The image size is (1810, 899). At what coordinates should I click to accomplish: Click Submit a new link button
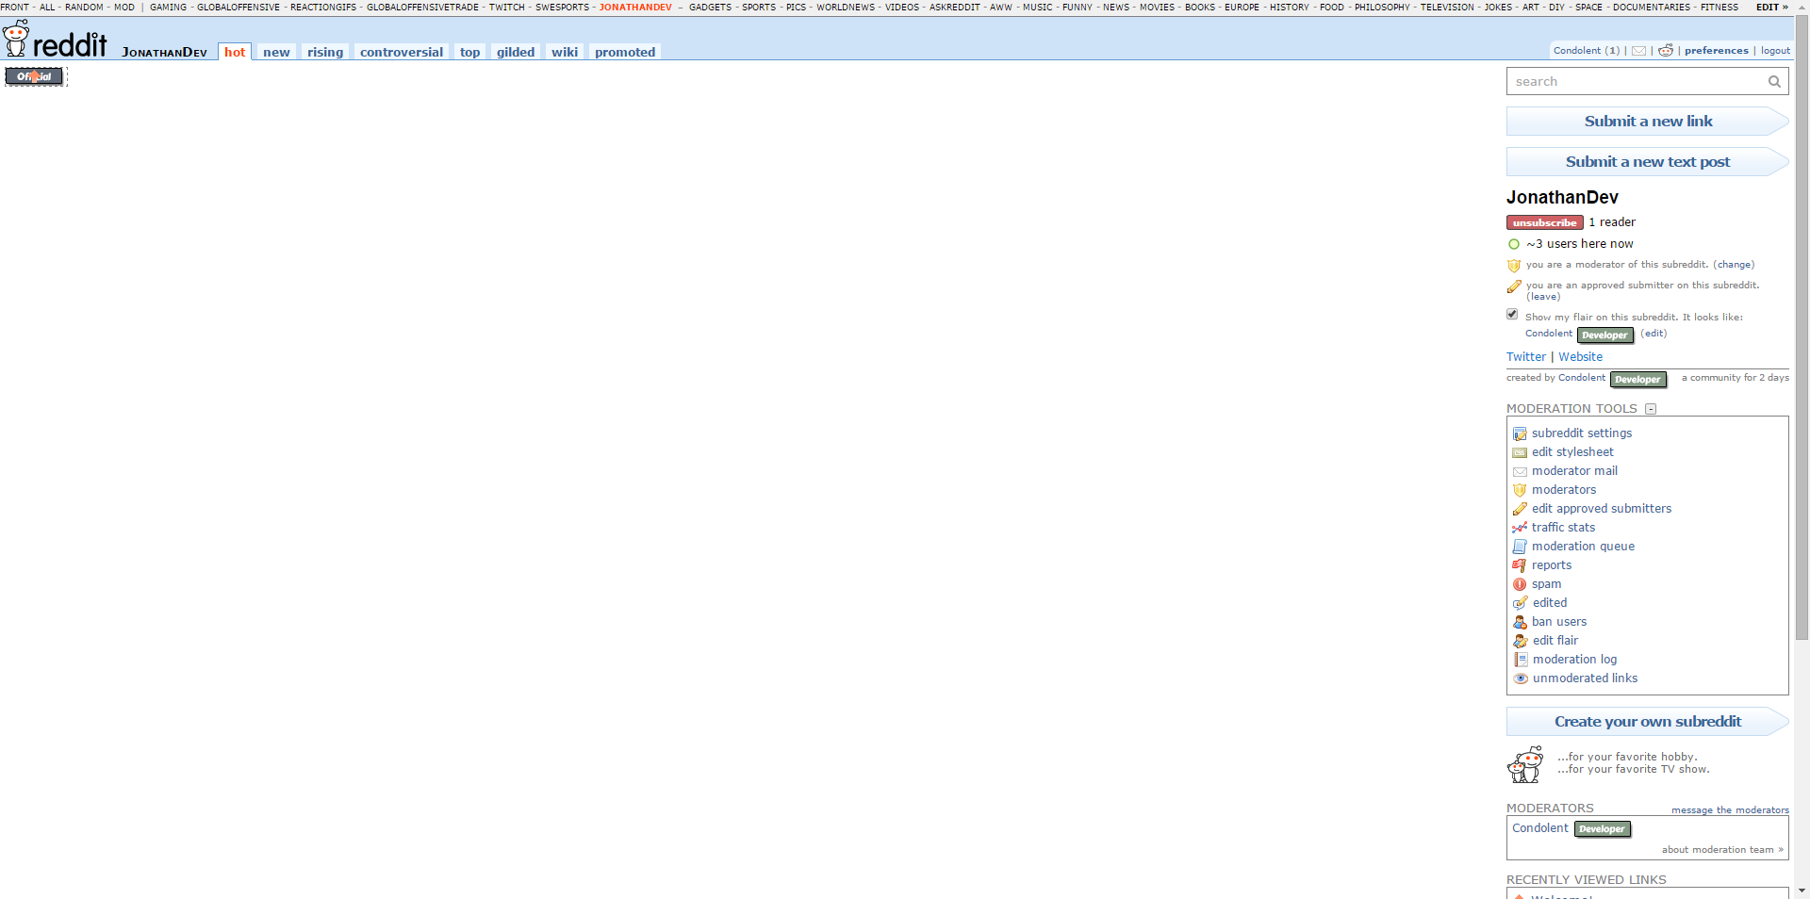[x=1648, y=122]
